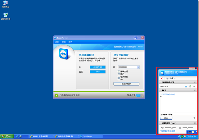
Task: Click the system clock showing 下午 04:50
Action: pos(192,137)
